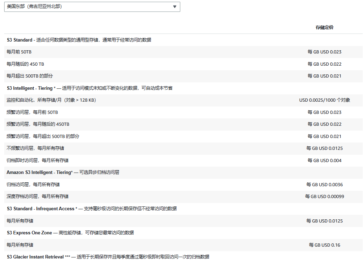The width and height of the screenshot is (363, 263).
Task: Click the 不频繁访问层，每月所有存储 row label
Action: click(35, 148)
